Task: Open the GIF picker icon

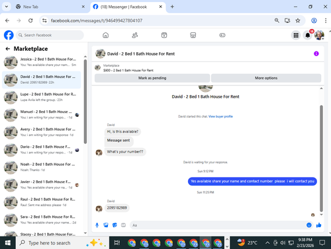Action: (x=123, y=225)
